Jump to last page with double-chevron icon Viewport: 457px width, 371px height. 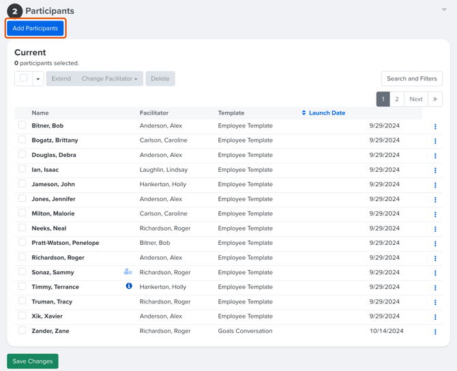pyautogui.click(x=434, y=99)
